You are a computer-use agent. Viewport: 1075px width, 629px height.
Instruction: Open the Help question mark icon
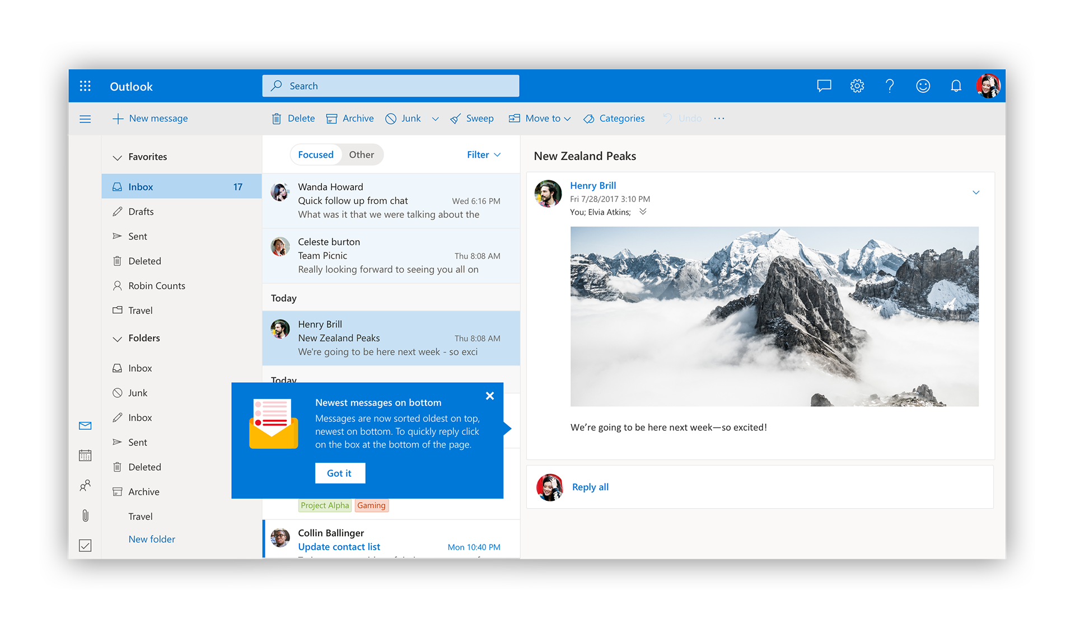click(890, 86)
